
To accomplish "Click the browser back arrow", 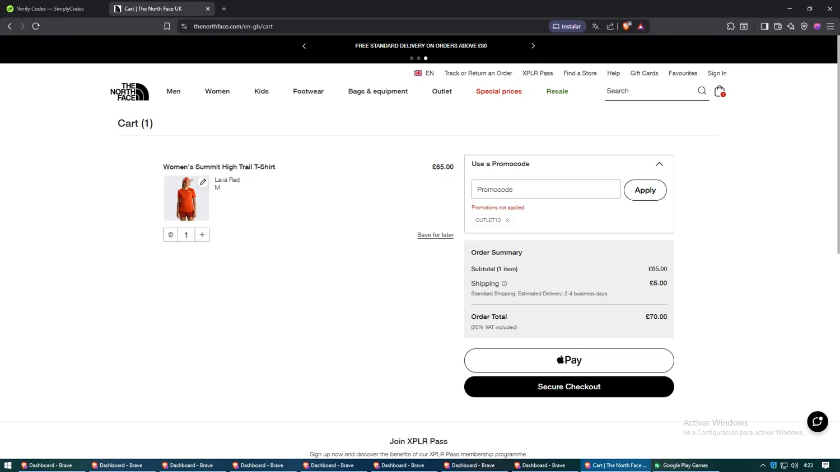I will click(x=10, y=26).
